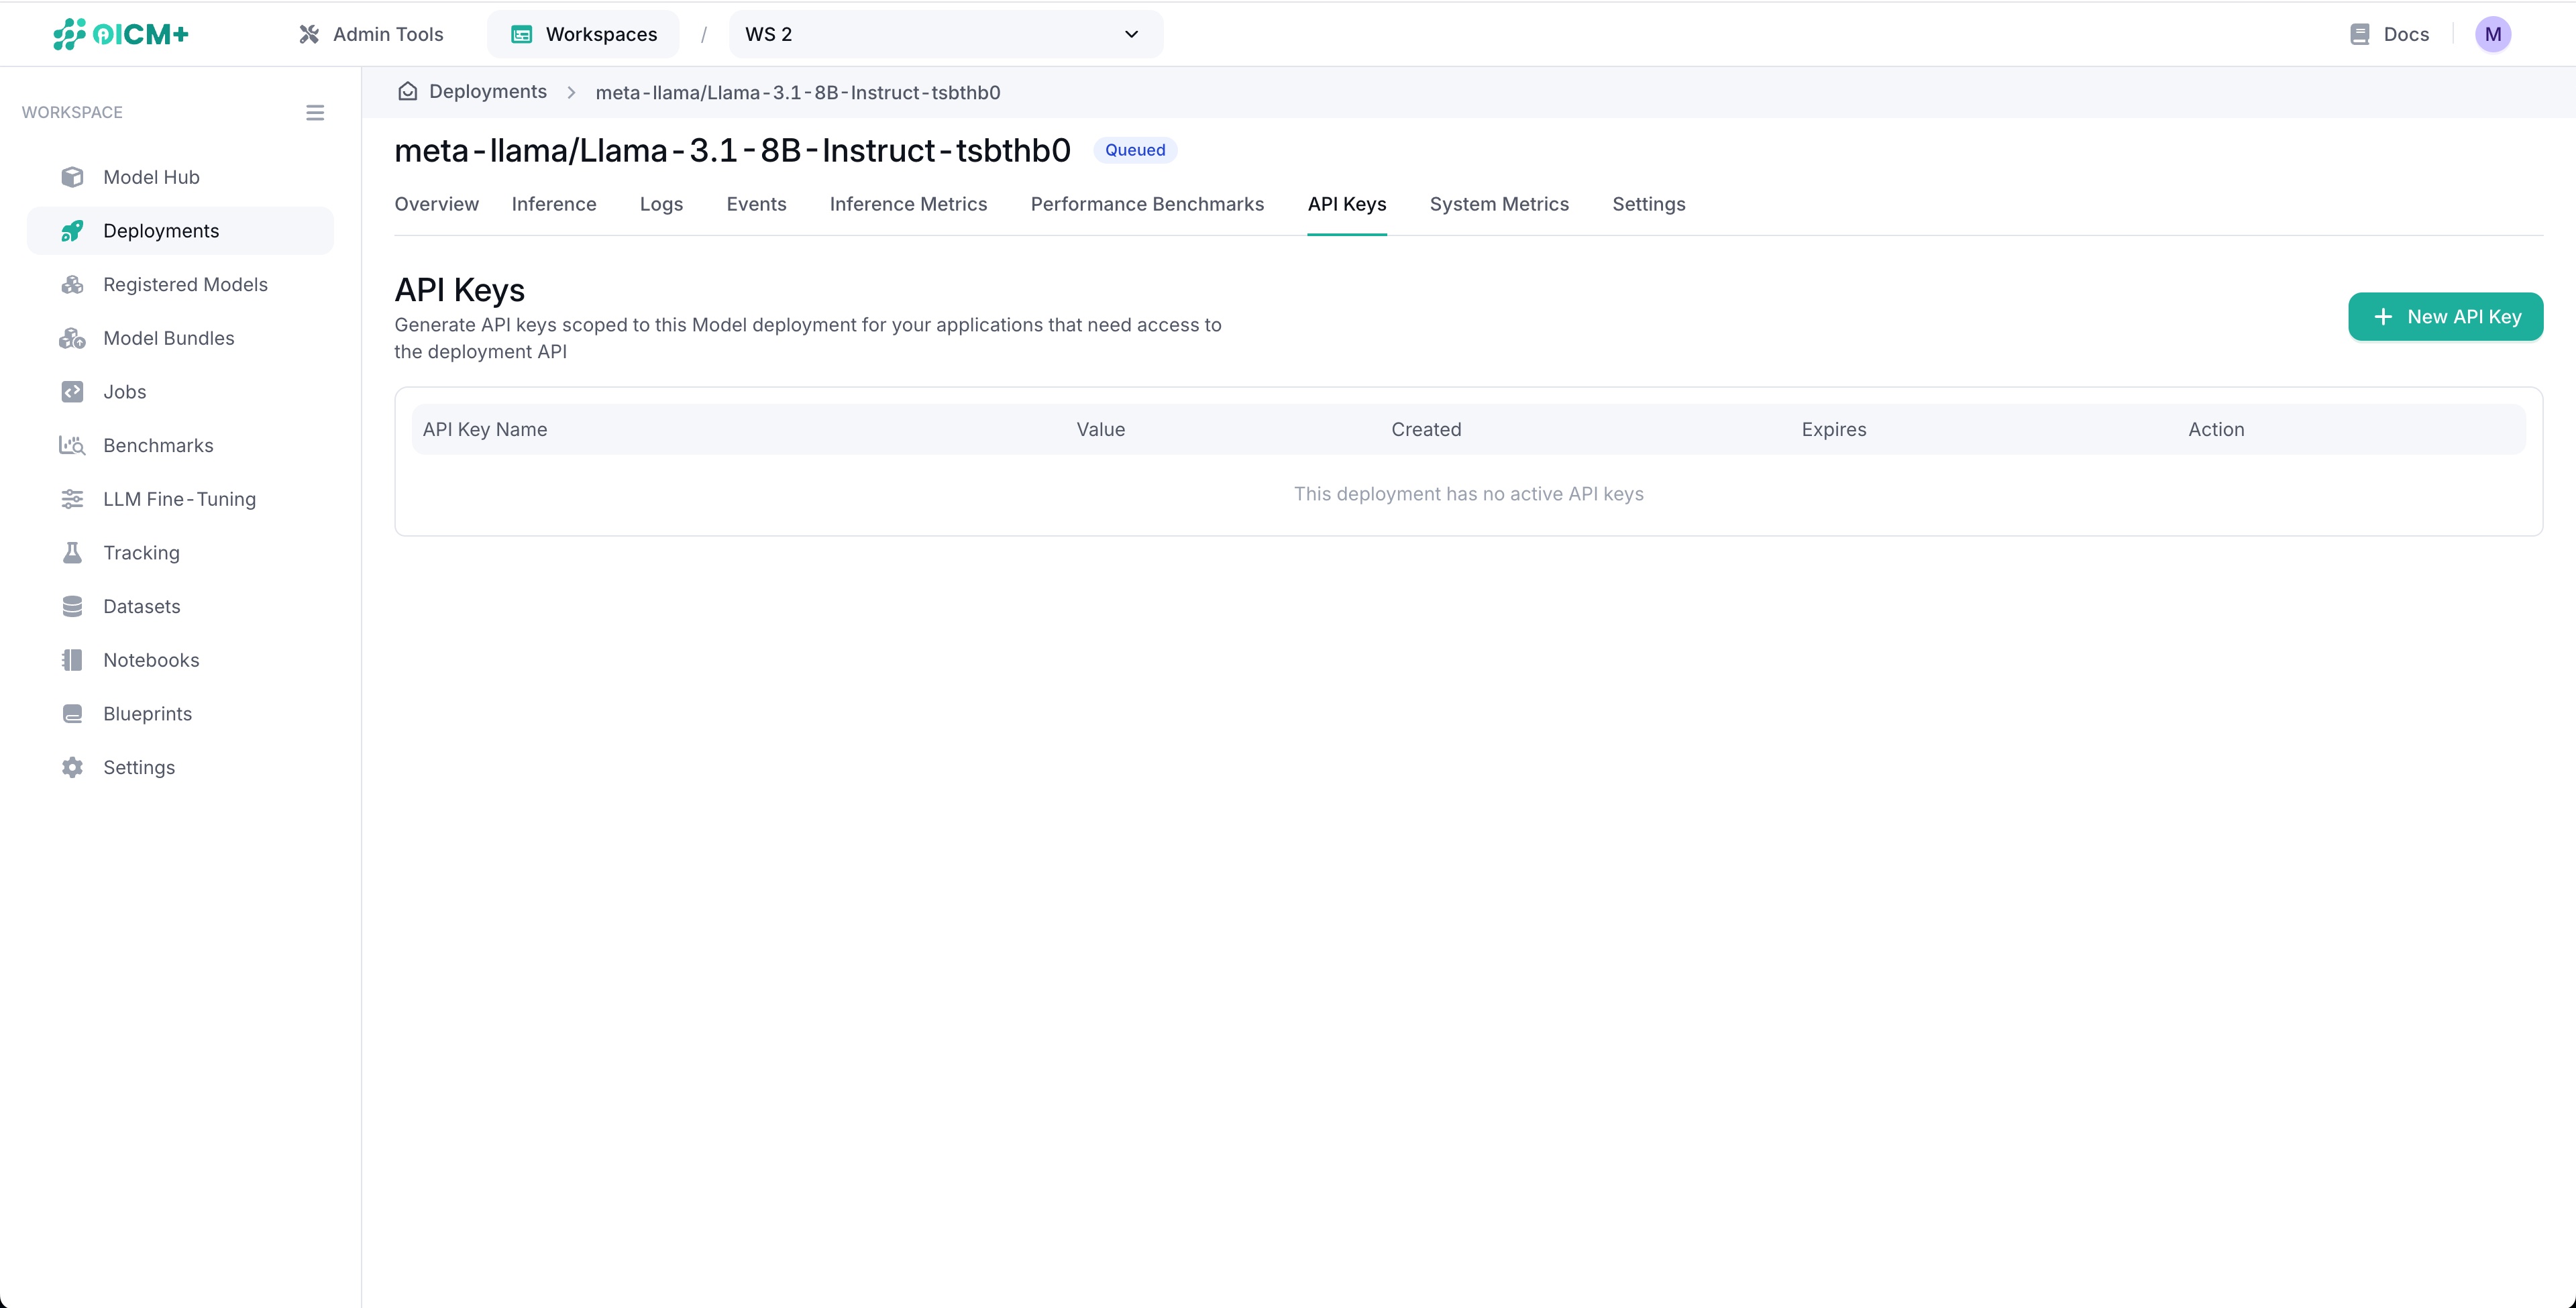The image size is (2576, 1308).
Task: Click the Notebooks icon in sidebar
Action: click(x=72, y=660)
